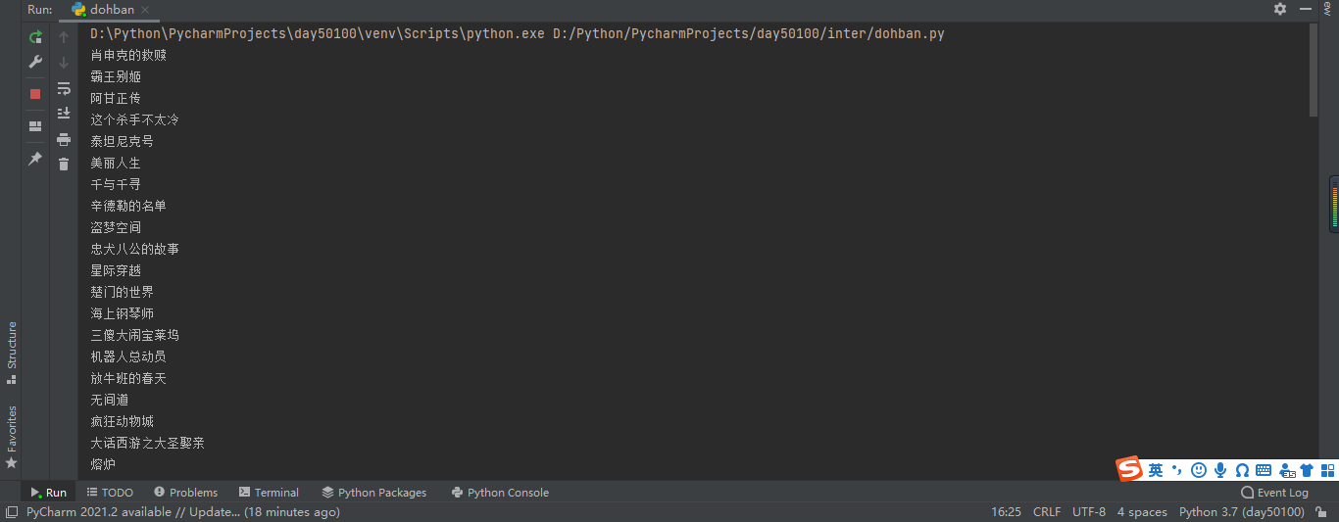
Task: Move down the stack trace arrow
Action: click(x=64, y=62)
